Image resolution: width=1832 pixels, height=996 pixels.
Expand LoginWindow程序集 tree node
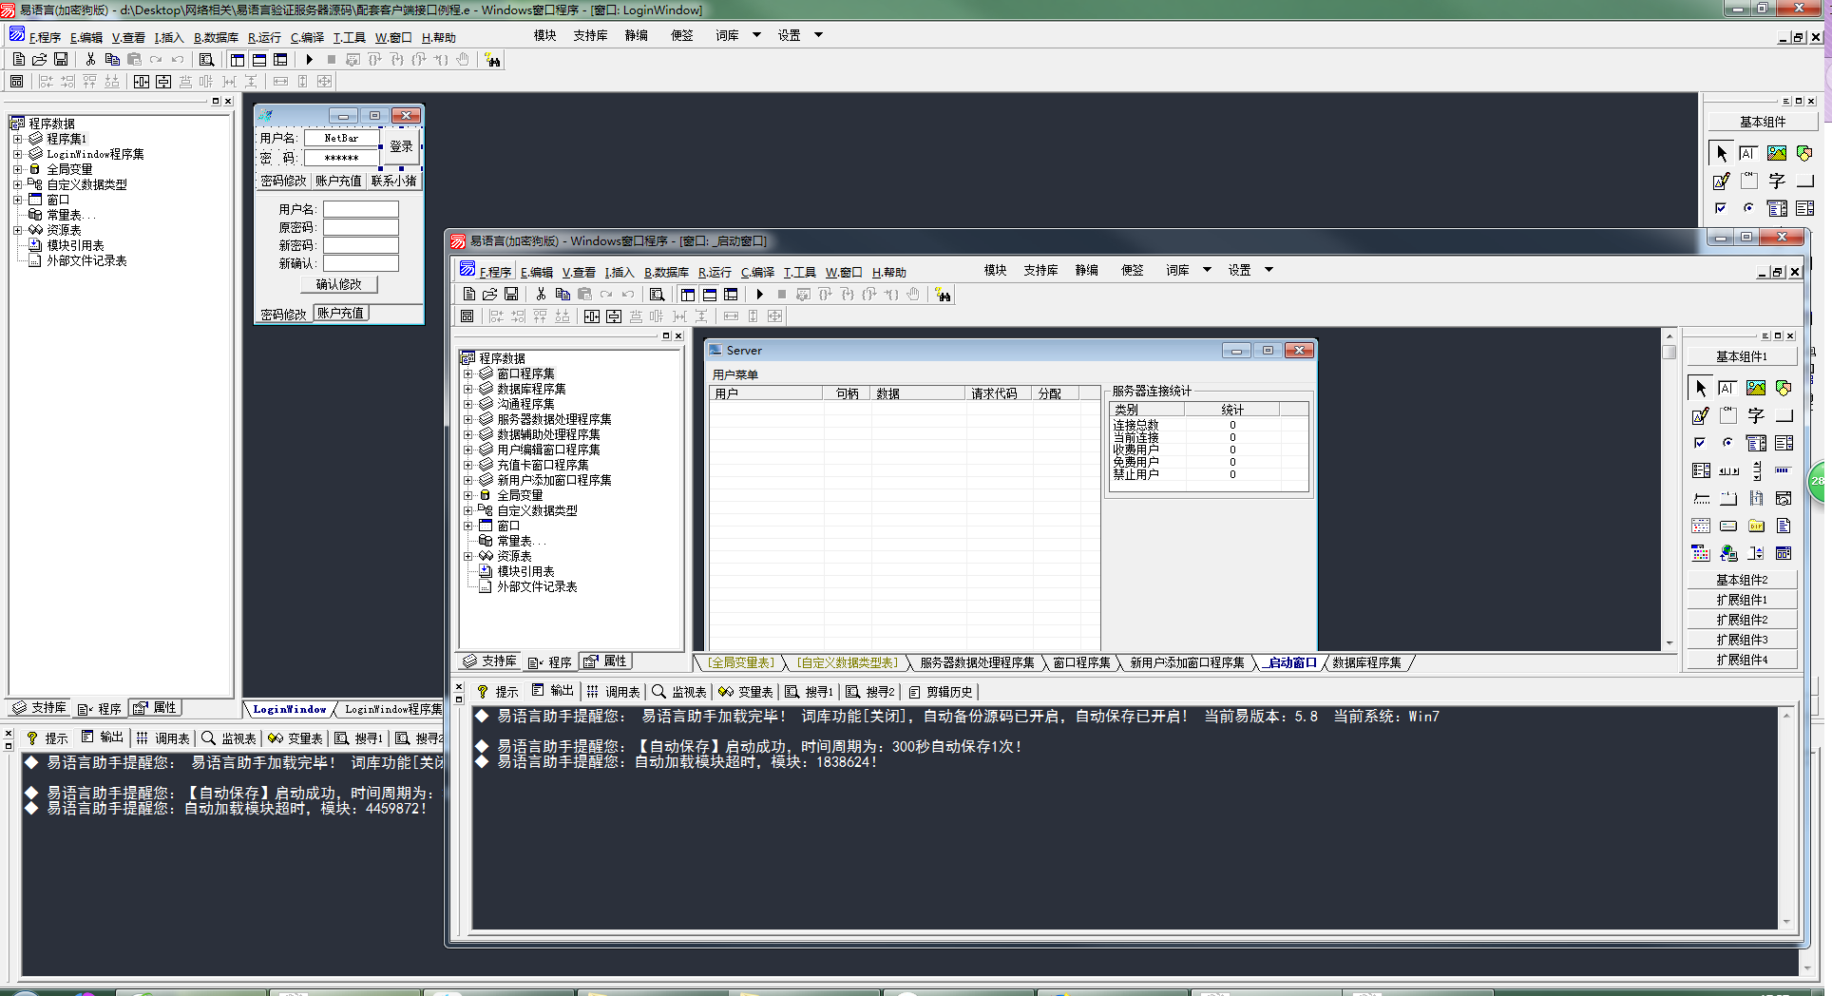point(17,154)
